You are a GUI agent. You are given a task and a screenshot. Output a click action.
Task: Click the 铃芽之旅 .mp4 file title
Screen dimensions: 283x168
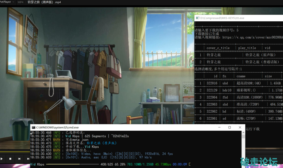(44, 2)
